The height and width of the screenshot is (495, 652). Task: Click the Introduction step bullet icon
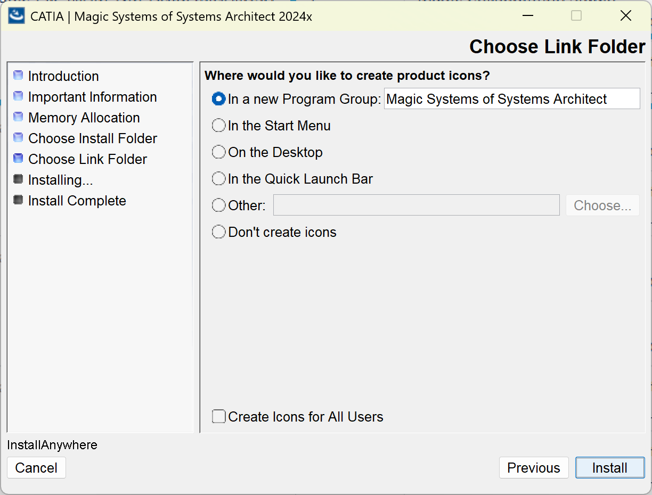click(x=18, y=76)
